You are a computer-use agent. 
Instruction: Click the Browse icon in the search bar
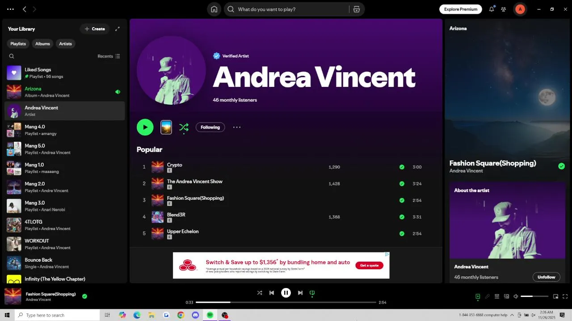pos(357,9)
